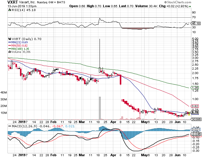Click the -0.30 MACD axis label
Image resolution: width=211 pixels, height=158 pixels.
pyautogui.click(x=196, y=151)
